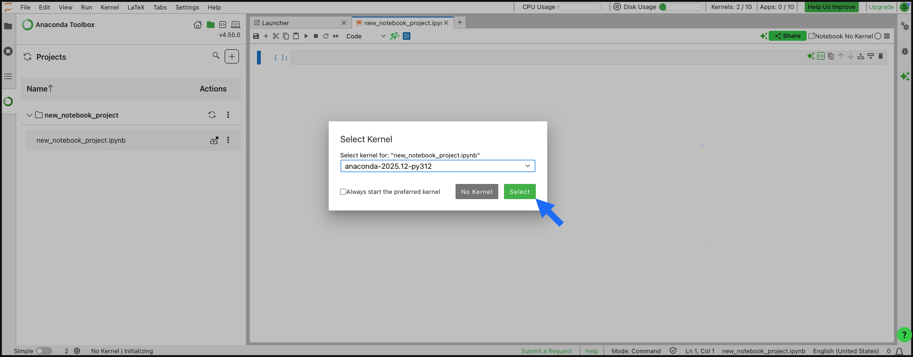Open the table of contents sidebar
913x357 pixels.
pos(8,76)
